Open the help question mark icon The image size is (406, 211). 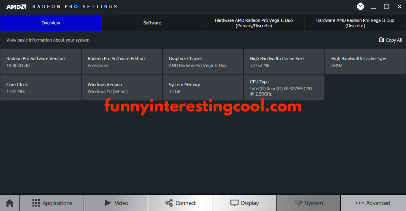click(361, 7)
